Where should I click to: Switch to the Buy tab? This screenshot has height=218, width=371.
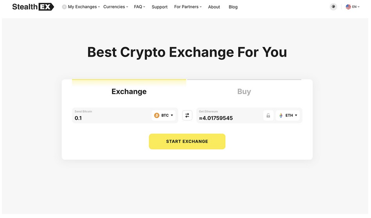click(x=244, y=91)
